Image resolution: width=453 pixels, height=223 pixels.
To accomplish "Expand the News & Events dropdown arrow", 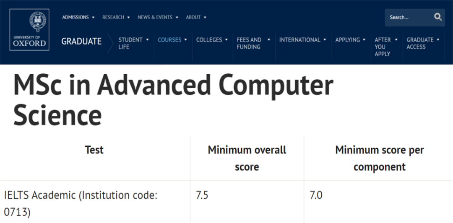I will tap(177, 18).
